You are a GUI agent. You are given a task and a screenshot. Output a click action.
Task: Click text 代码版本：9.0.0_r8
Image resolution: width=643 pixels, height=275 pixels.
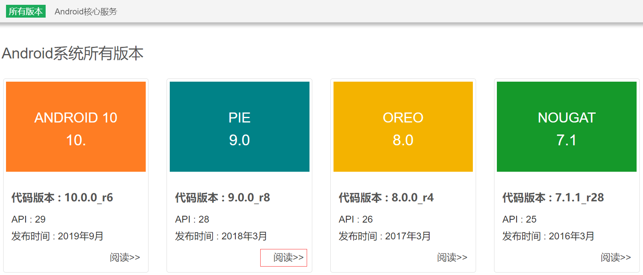click(223, 198)
